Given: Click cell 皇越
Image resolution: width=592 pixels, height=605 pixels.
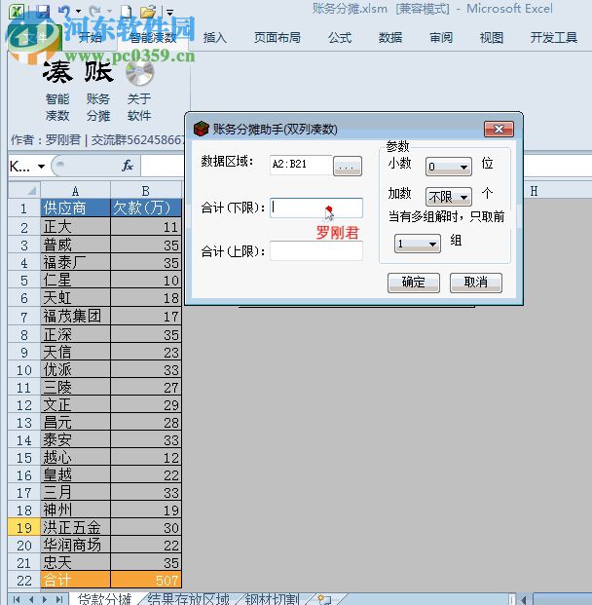Looking at the screenshot, I should (x=75, y=475).
